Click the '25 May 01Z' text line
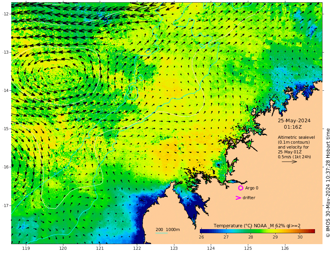The height and width of the screenshot is (255, 330). (x=289, y=152)
